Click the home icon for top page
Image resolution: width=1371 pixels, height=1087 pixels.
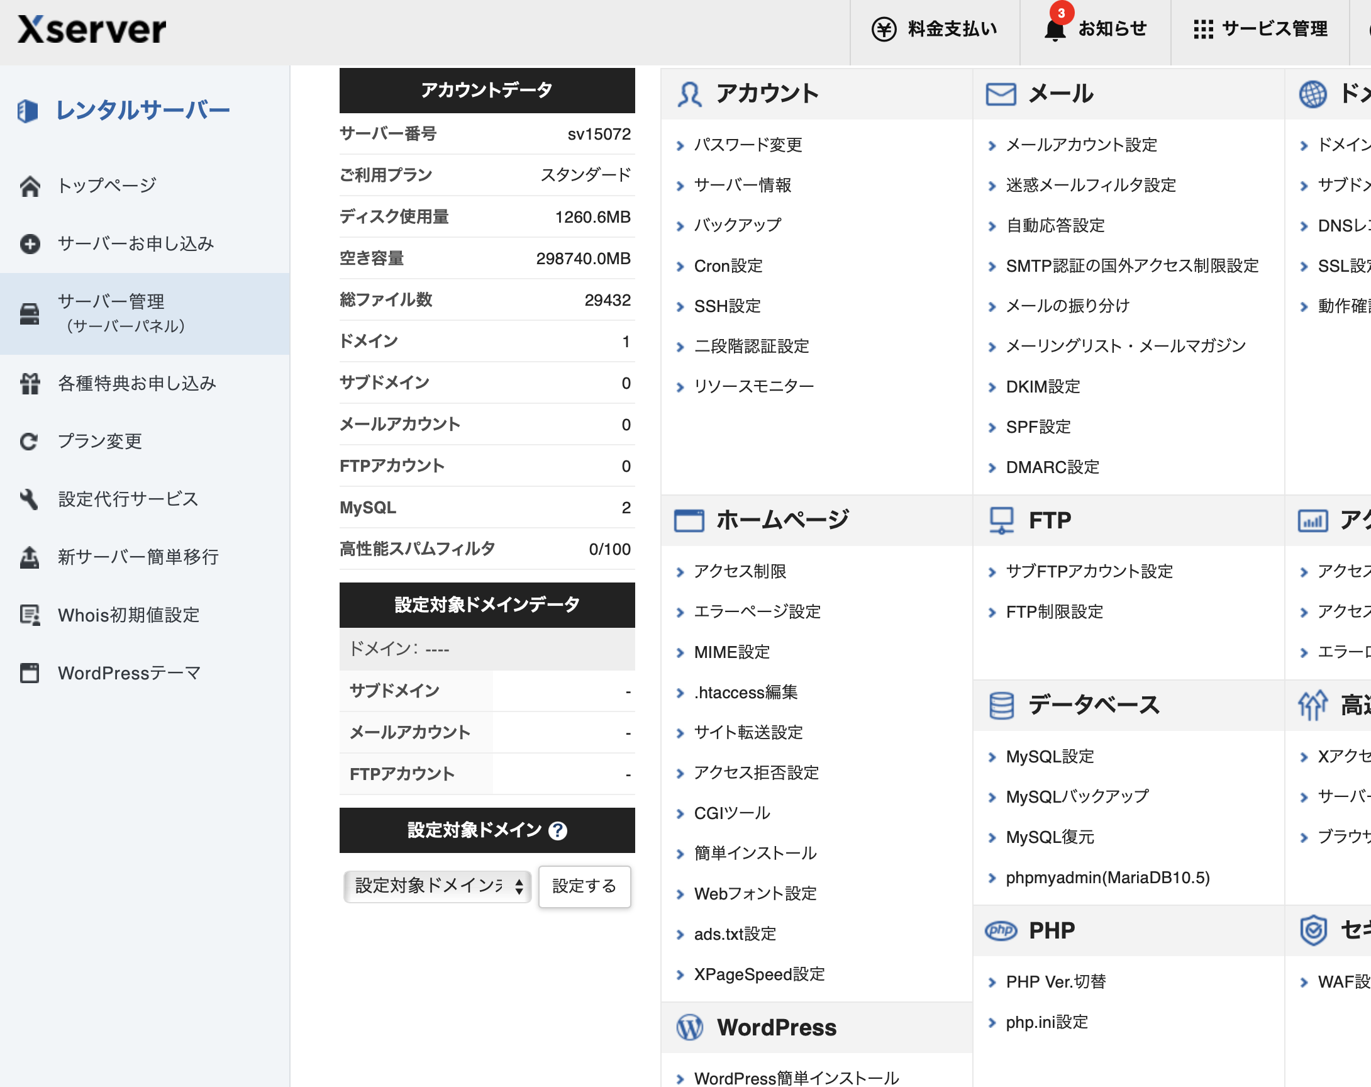click(x=30, y=186)
